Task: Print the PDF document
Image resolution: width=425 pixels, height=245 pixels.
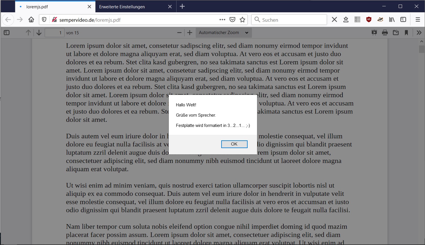Action: pos(385,33)
